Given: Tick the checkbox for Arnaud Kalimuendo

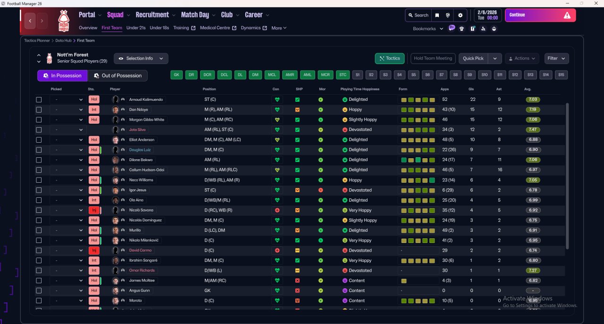Looking at the screenshot, I should [39, 100].
